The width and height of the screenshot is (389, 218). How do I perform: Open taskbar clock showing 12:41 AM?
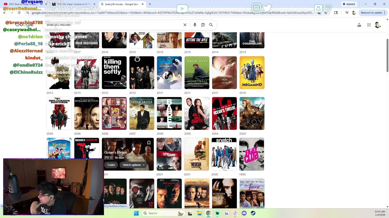point(380,213)
